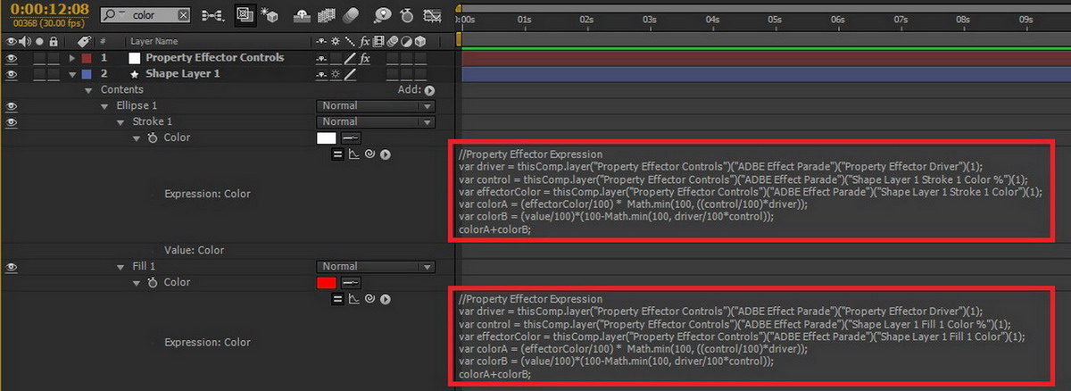The width and height of the screenshot is (1071, 391).
Task: Open expression language menu for fill Color
Action: tap(386, 299)
